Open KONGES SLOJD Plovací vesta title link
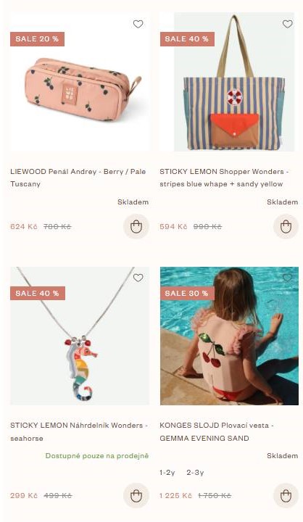This screenshot has height=522, width=303. pos(217,432)
